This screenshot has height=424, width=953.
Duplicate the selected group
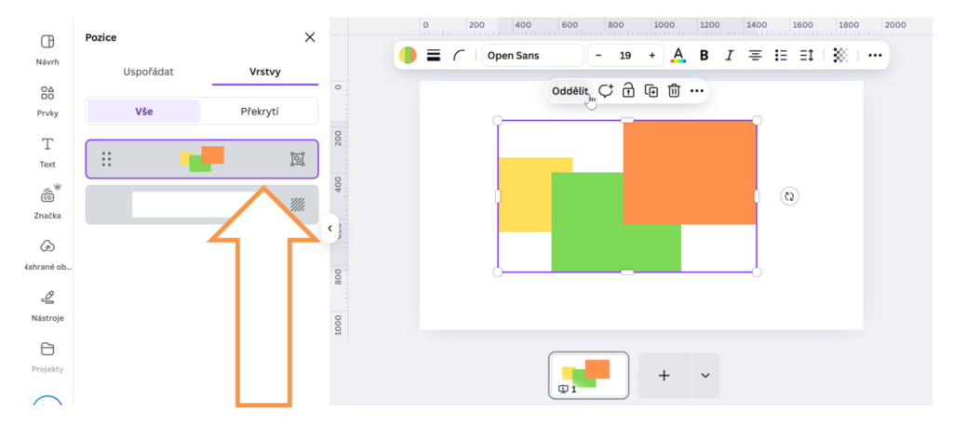point(651,91)
